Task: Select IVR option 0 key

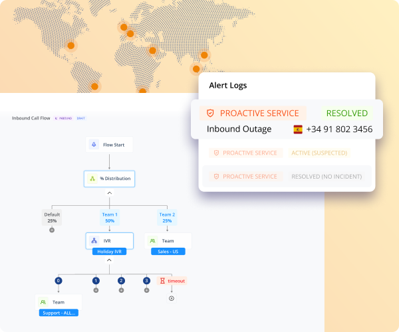Action: 58,280
